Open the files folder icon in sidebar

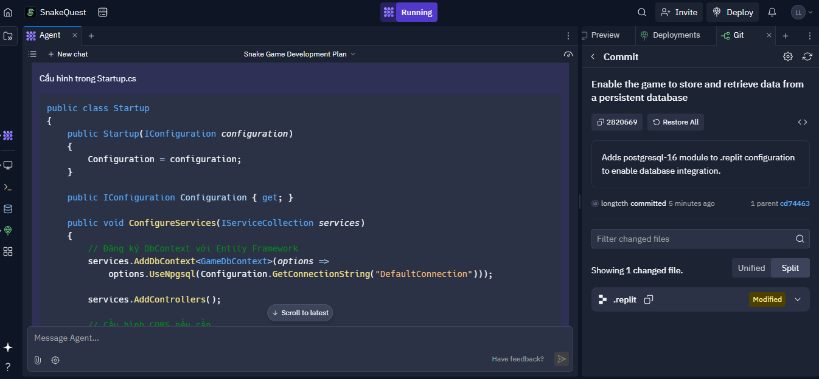coord(8,36)
